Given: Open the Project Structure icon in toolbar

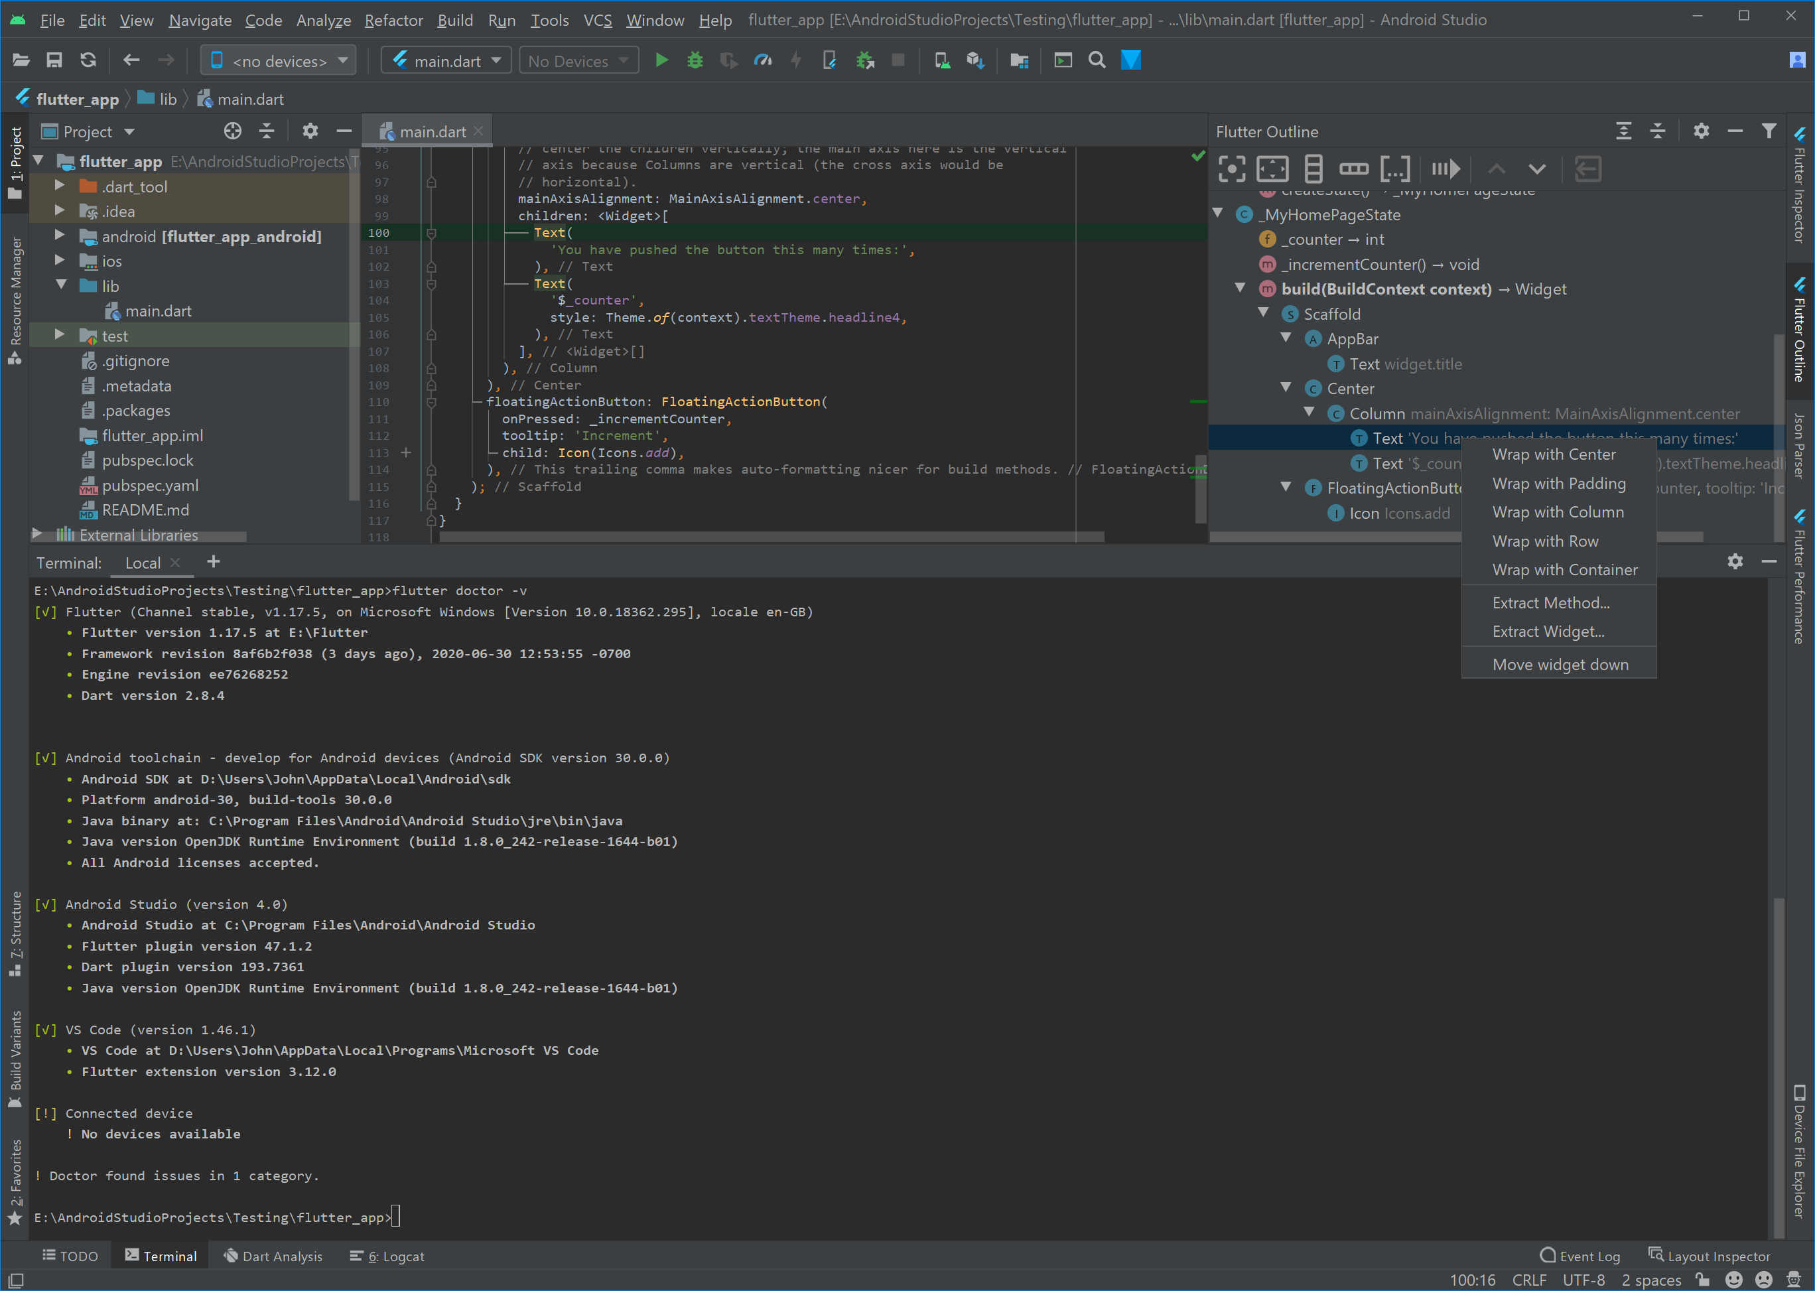Looking at the screenshot, I should click(x=1020, y=60).
